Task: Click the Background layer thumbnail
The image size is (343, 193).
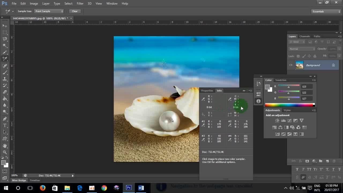Action: (299, 65)
